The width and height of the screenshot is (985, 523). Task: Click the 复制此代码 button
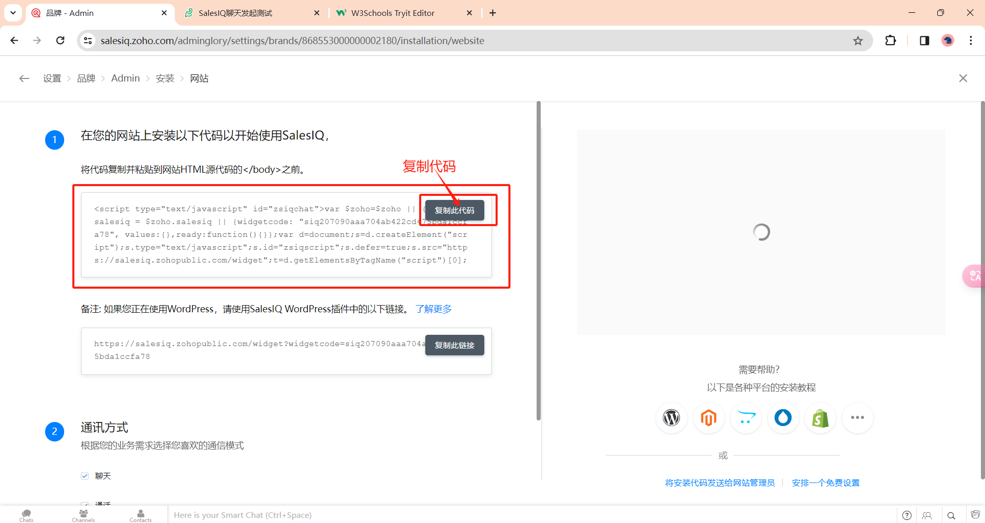[455, 210]
